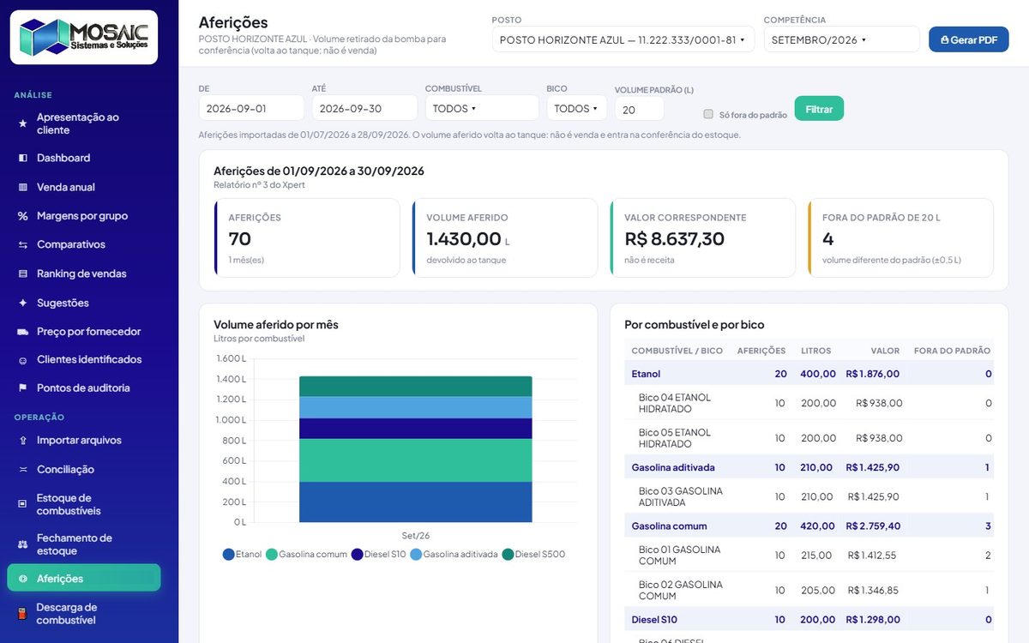
Task: Click the star icon beside Apresentação ao cliente
Action: (23, 124)
